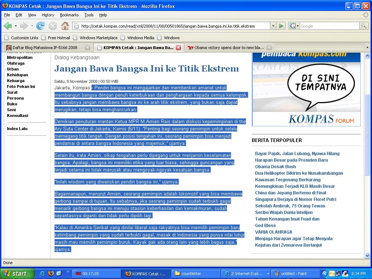Screen dimensions: 372x279
Task: Open the Free Hotmail bookmark
Action: coord(56,38)
